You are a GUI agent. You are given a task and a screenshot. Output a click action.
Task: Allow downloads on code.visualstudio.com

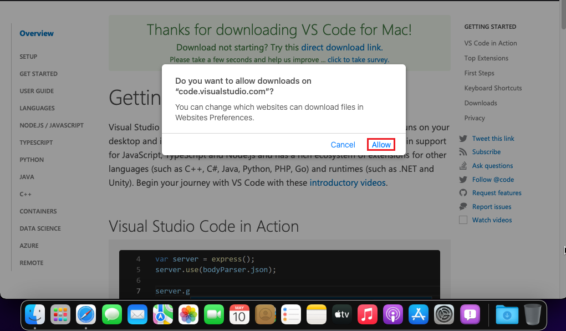click(381, 145)
